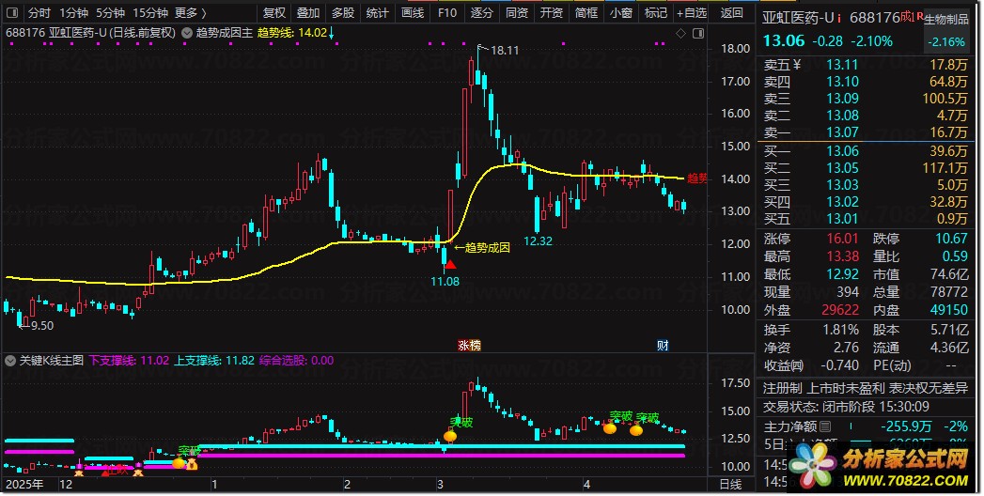Viewport: 984px width, 496px height.
Task: Click the 交易状态 闭市阶段 status line
Action: (x=846, y=407)
